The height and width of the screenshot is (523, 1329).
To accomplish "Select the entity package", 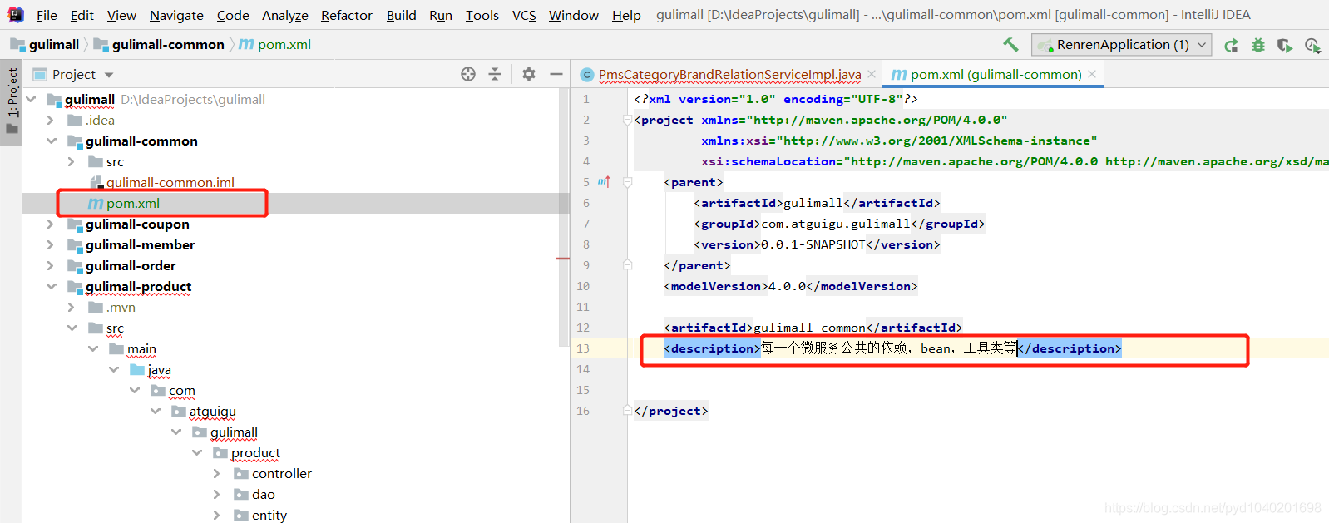I will pyautogui.click(x=269, y=515).
